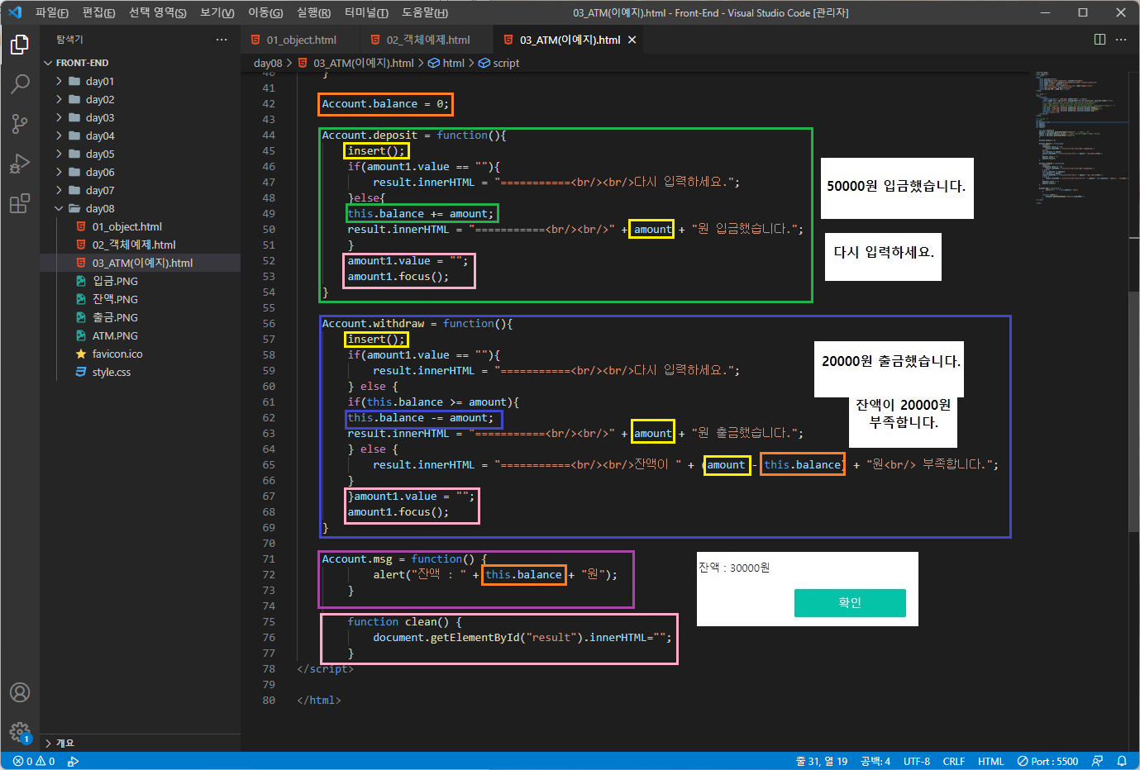Image resolution: width=1140 pixels, height=770 pixels.
Task: Open 01_object.html in file tree
Action: pyautogui.click(x=126, y=226)
